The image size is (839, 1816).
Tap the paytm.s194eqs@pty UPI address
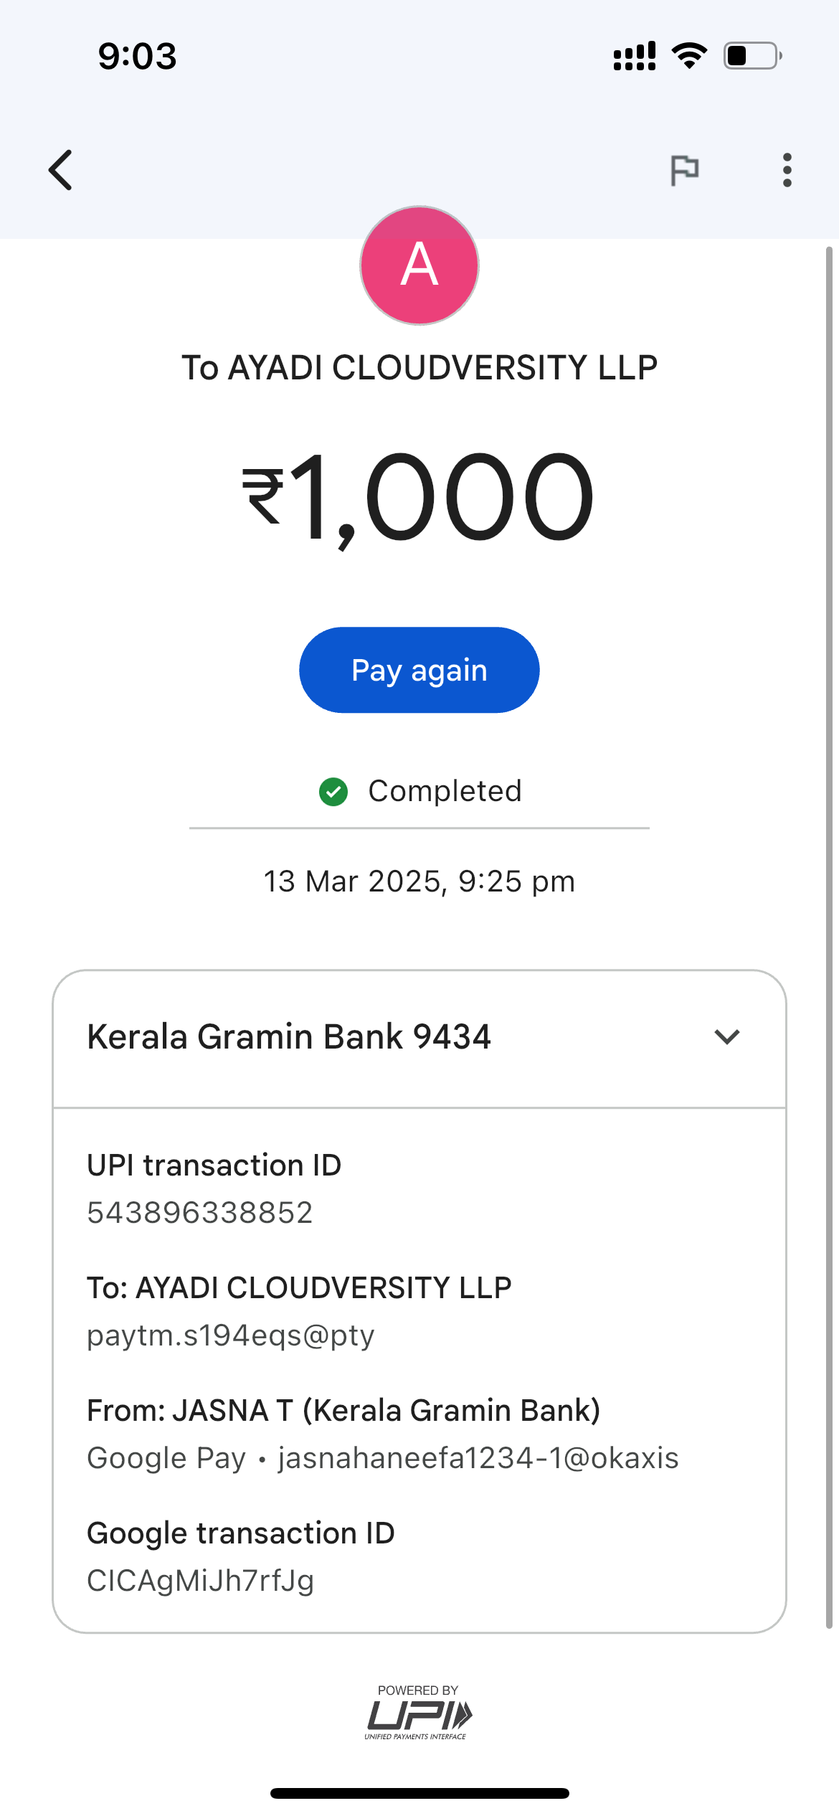click(231, 1335)
